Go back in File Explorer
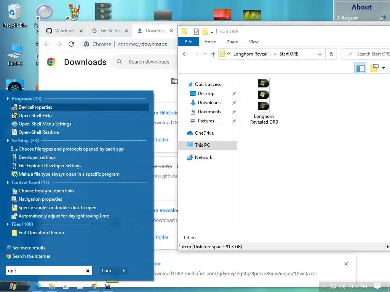The height and width of the screenshot is (292, 390). (x=185, y=54)
